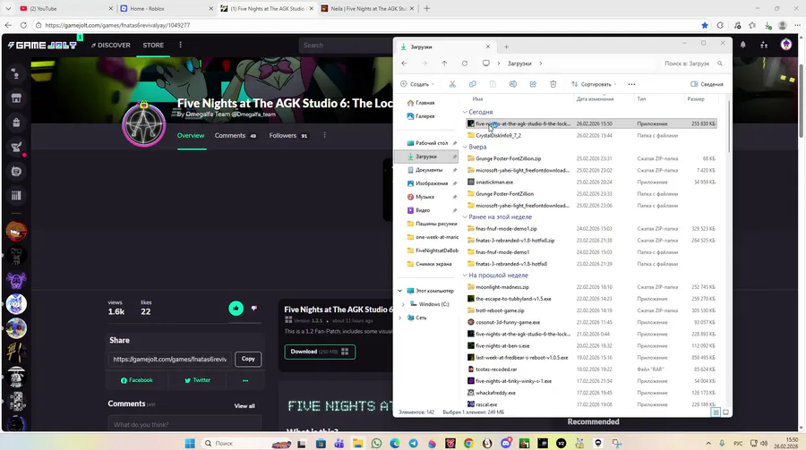Viewport: 806px width, 450px height.
Task: Switch Explorer to large icons view
Action: point(725,412)
